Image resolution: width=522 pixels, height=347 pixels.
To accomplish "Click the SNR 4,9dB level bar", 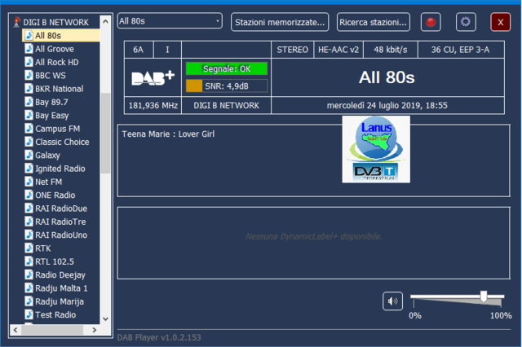I will [x=227, y=86].
